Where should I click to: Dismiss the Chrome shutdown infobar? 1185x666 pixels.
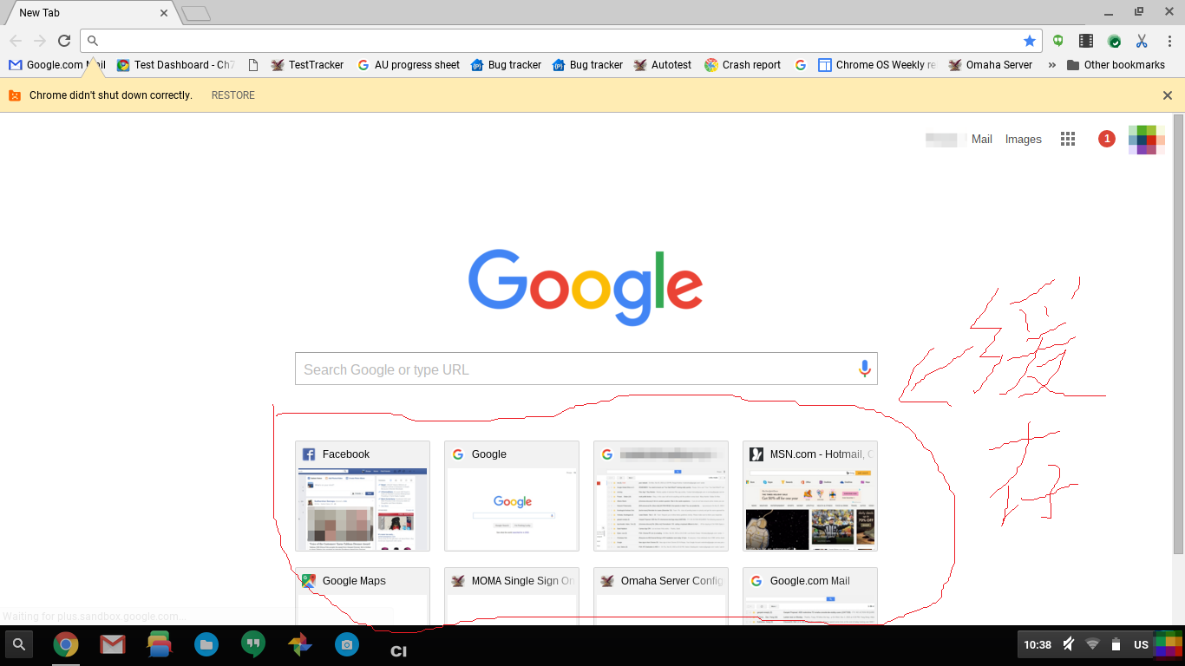(x=1168, y=95)
